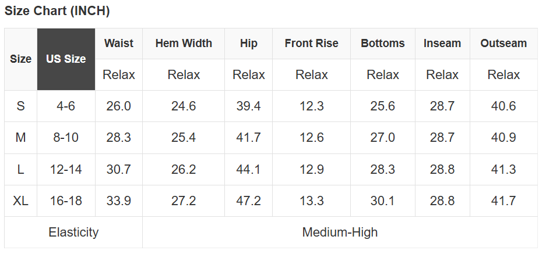Click the Size header cell

pyautogui.click(x=21, y=59)
